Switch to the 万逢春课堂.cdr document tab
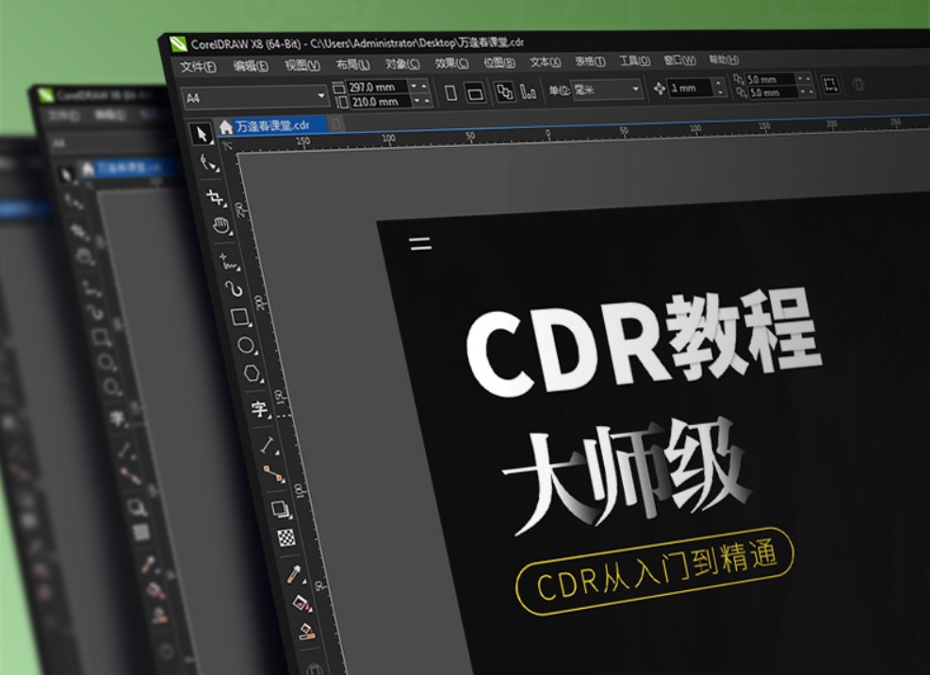Viewport: 930px width, 675px height. pos(273,126)
